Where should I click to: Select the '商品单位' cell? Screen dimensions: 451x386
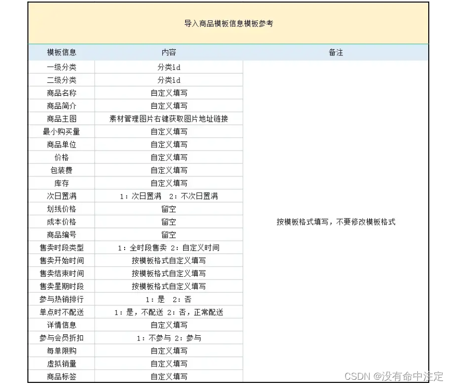point(62,144)
